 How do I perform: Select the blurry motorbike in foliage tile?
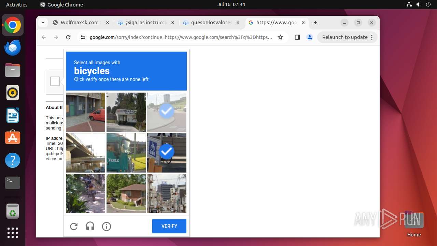click(85, 193)
